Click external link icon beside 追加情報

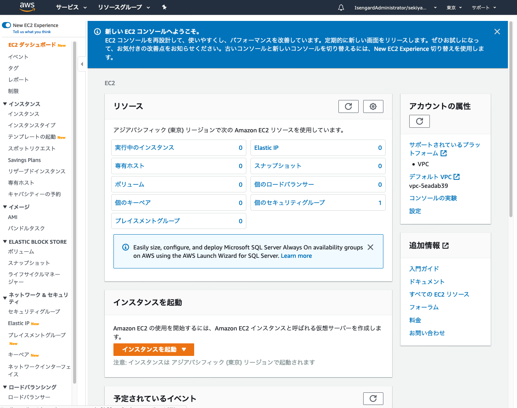click(x=446, y=246)
